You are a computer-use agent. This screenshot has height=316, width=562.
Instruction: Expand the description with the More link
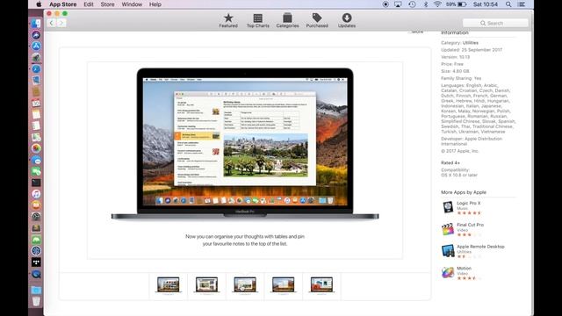[416, 32]
